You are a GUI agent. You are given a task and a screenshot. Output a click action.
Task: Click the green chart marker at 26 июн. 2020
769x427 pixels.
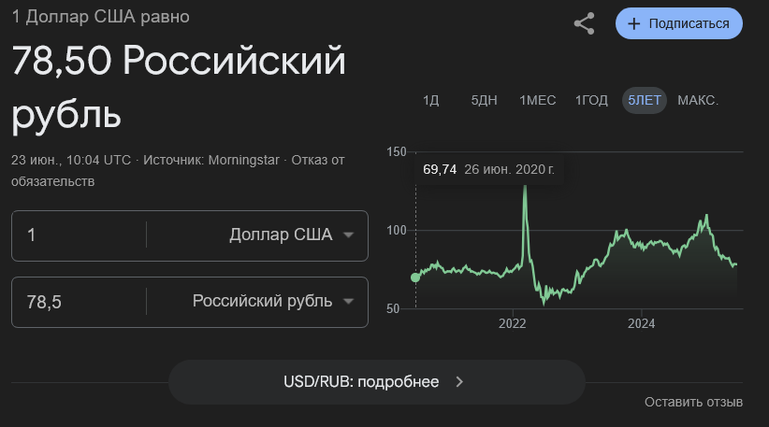click(x=415, y=278)
